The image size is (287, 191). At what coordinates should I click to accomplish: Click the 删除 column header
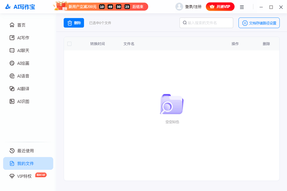pyautogui.click(x=266, y=44)
